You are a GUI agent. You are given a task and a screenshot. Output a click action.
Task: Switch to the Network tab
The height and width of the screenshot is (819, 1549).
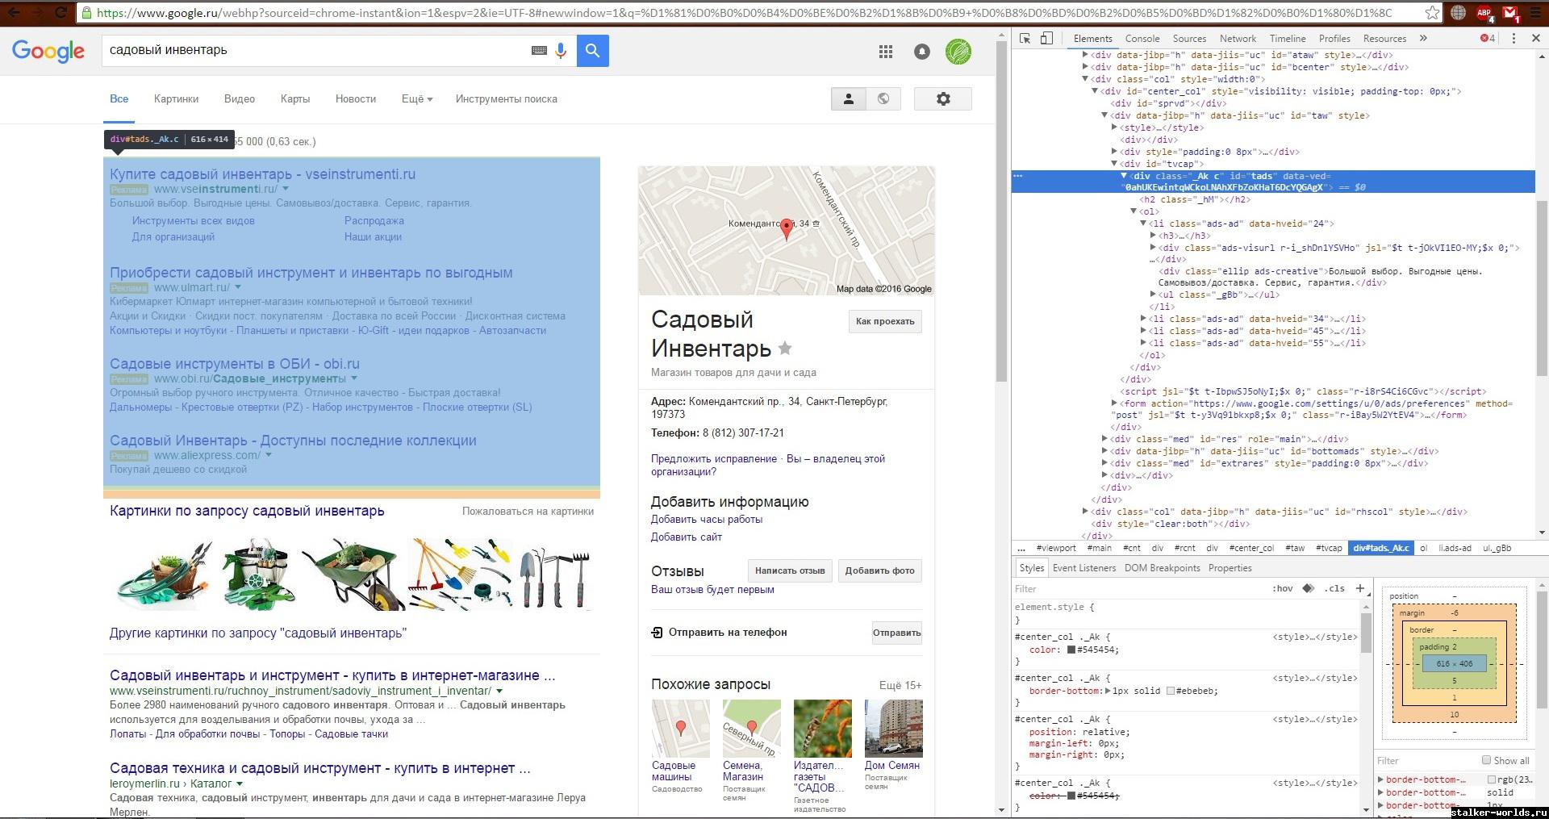1238,39
